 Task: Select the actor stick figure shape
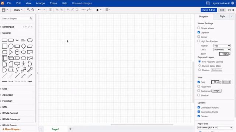click(x=24, y=64)
